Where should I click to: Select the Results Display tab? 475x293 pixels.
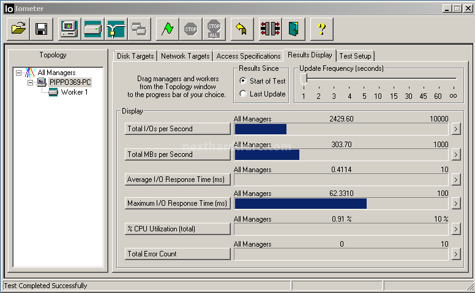tap(310, 55)
